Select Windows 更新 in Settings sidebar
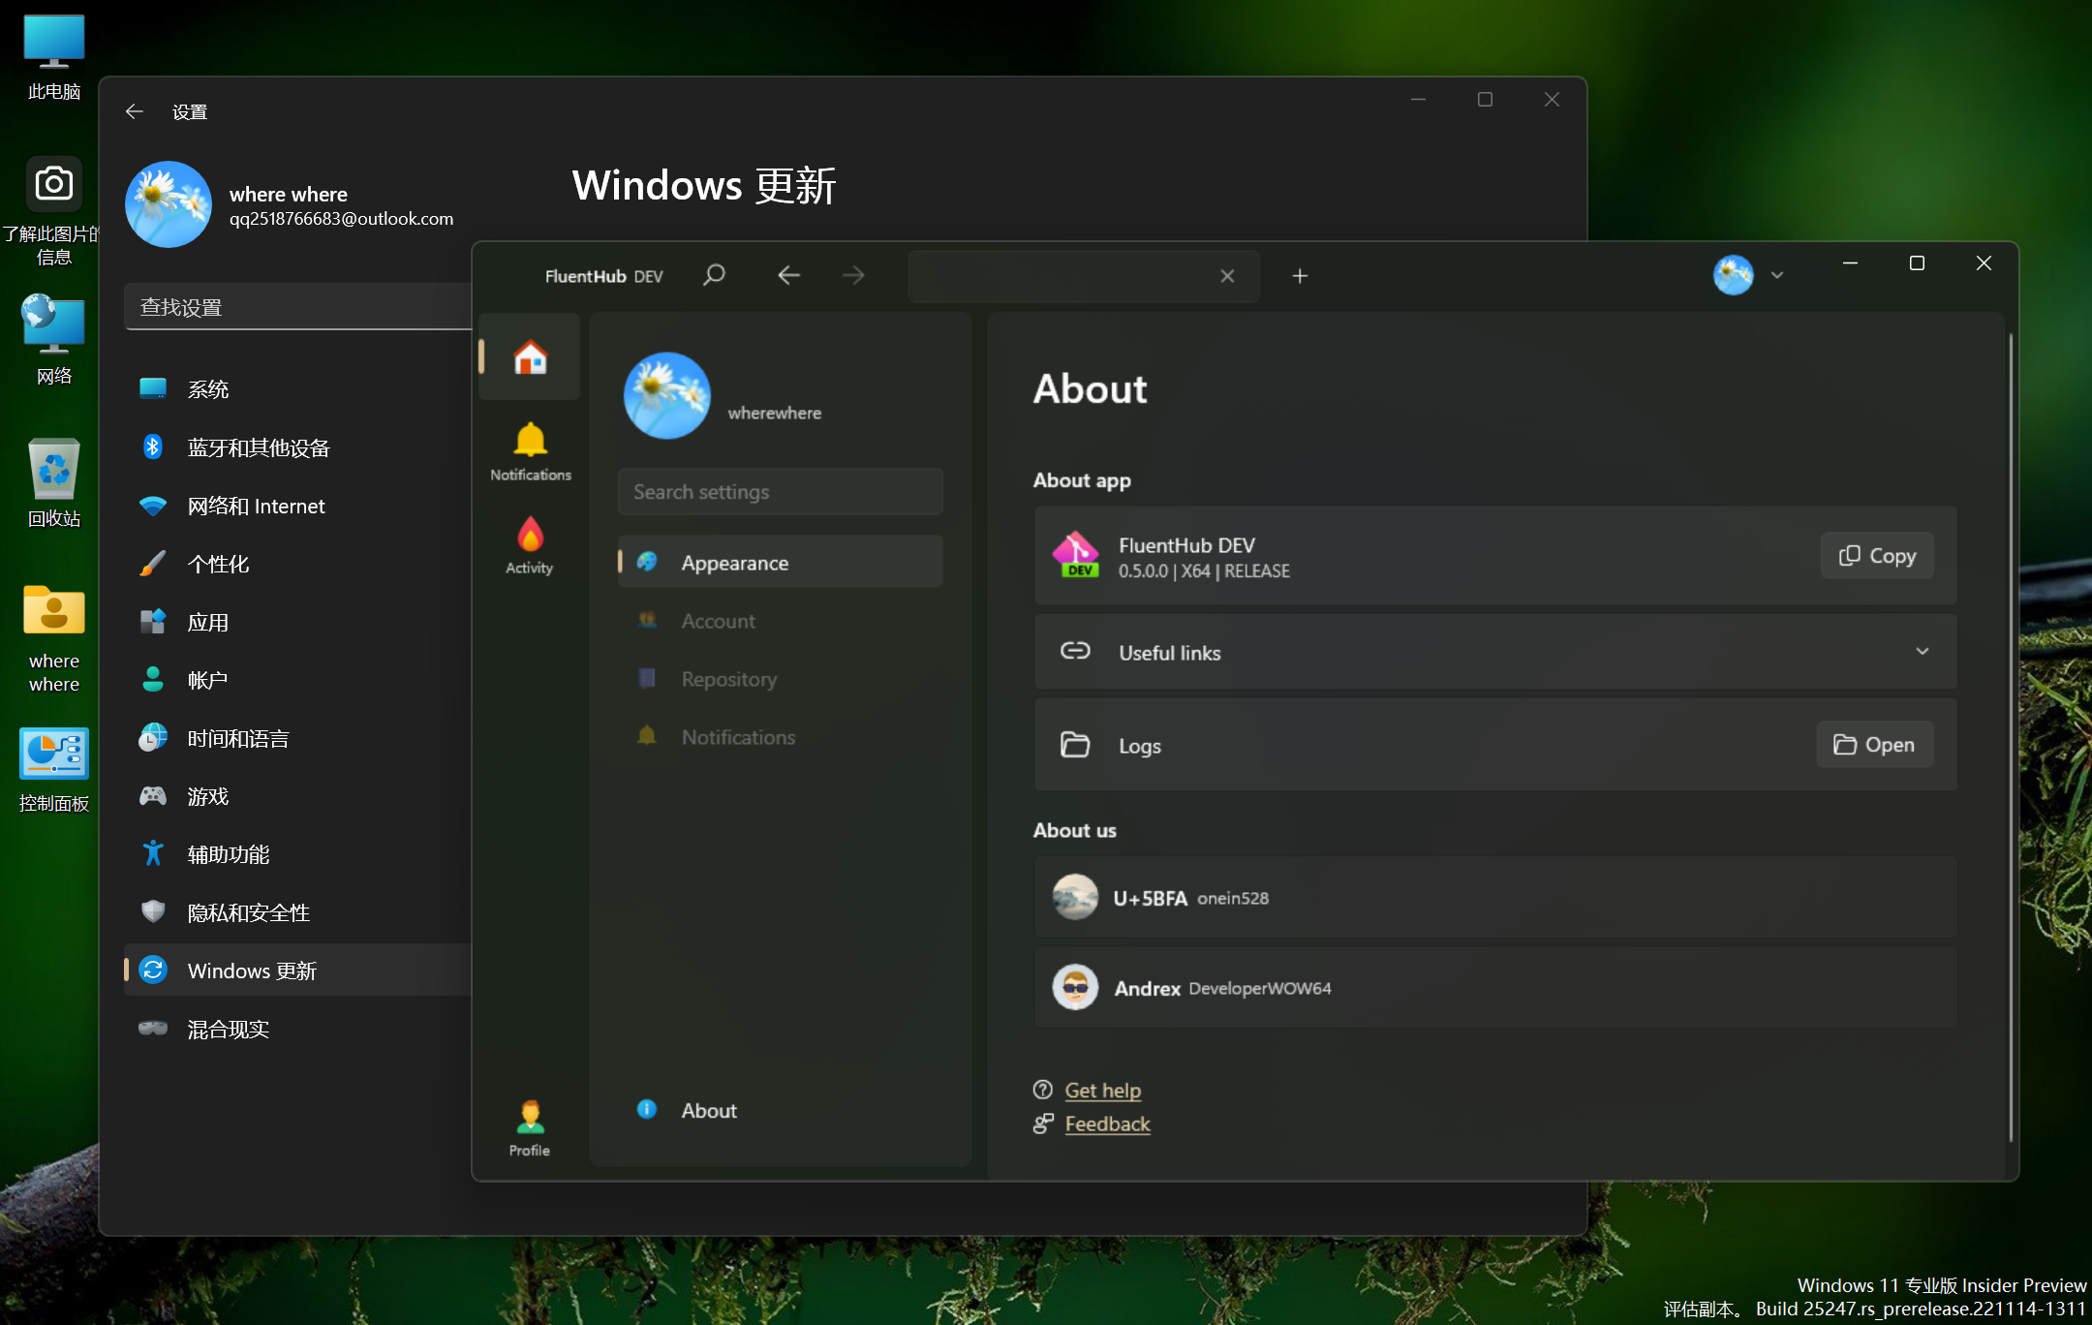 click(x=298, y=971)
